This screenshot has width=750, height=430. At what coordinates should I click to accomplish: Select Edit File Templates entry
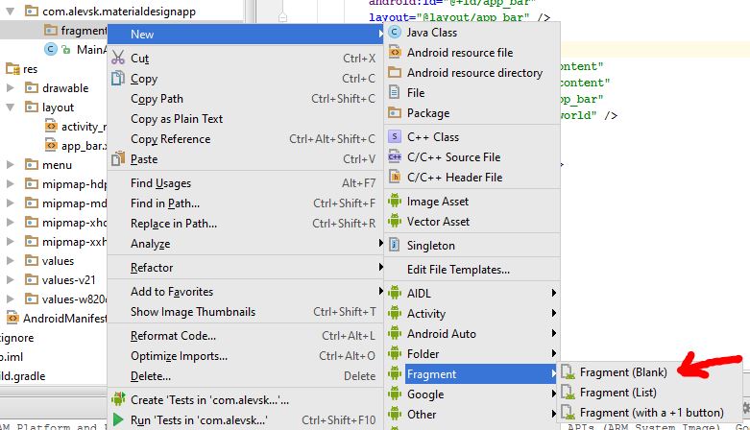click(x=458, y=270)
